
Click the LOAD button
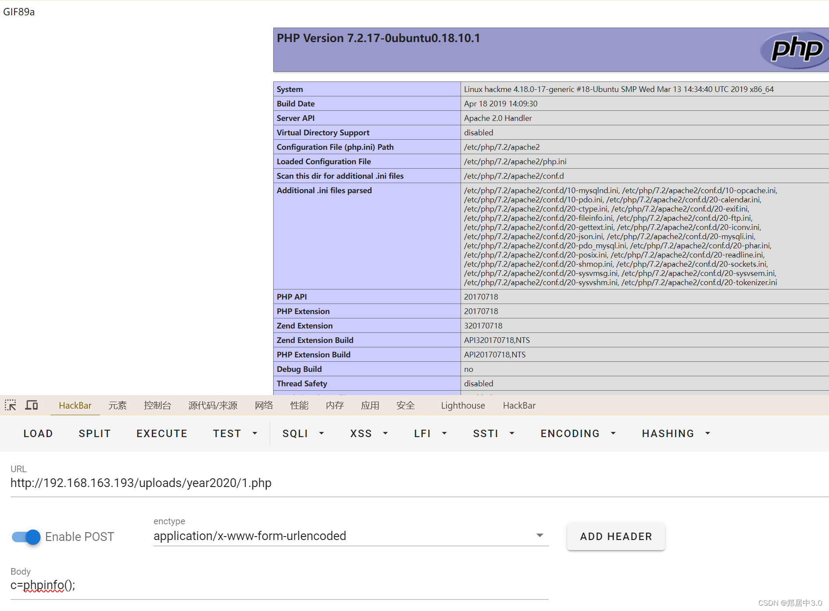[x=38, y=434]
